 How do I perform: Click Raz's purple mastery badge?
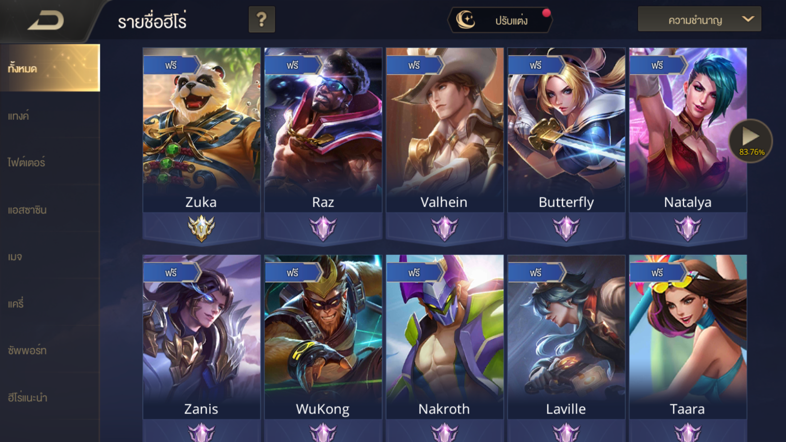[323, 228]
